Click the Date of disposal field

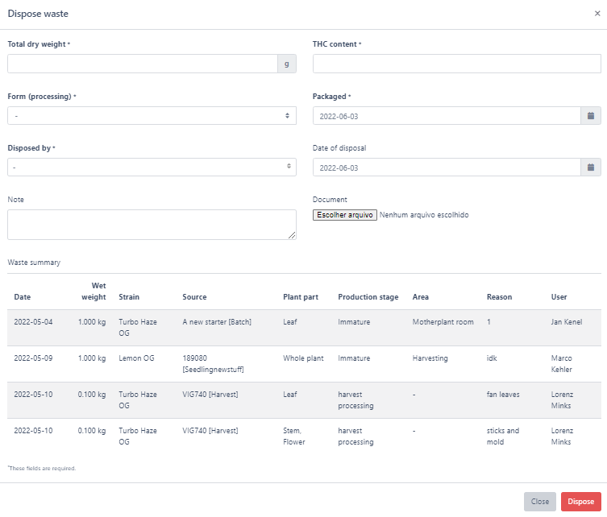446,168
